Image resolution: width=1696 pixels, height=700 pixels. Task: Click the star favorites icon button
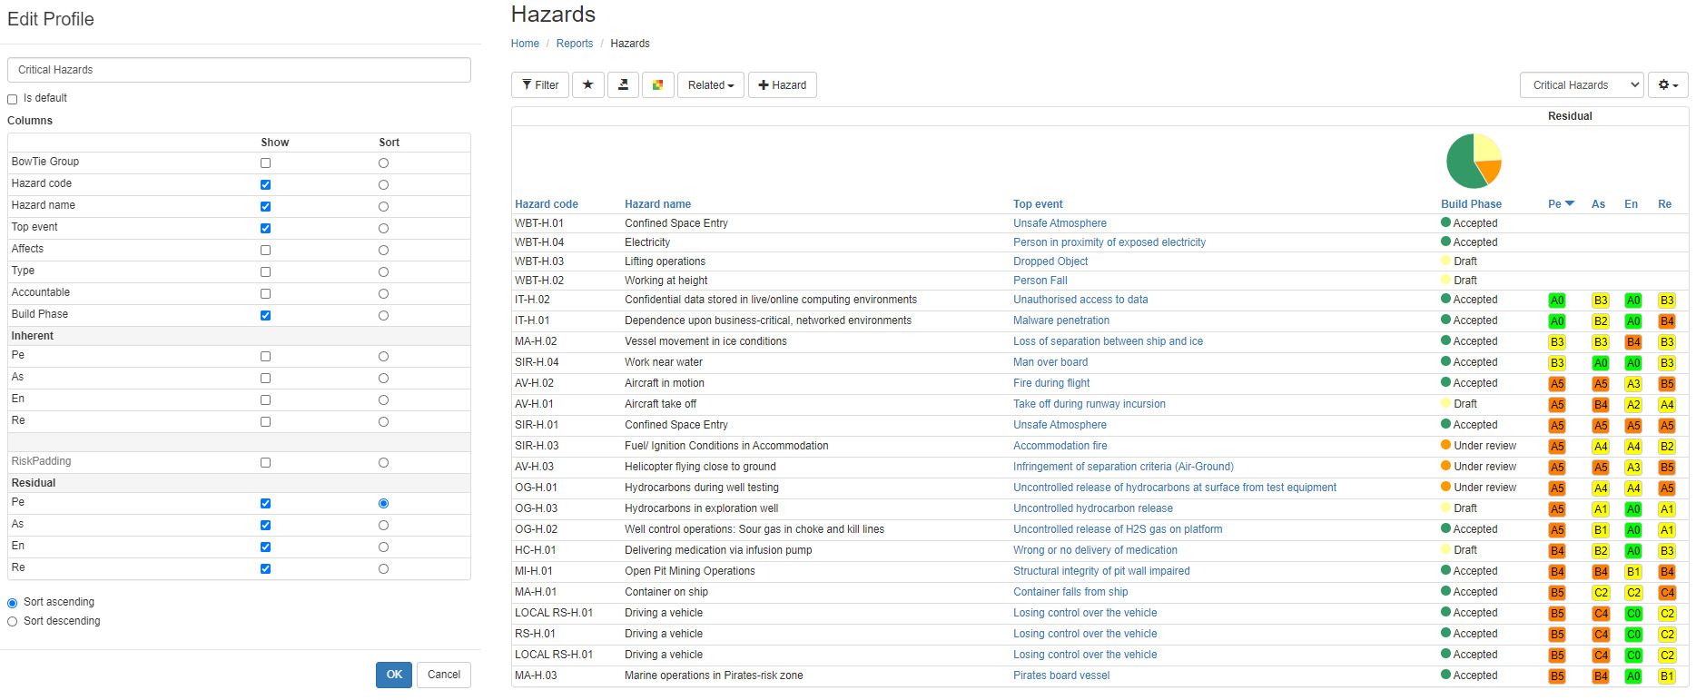(588, 85)
